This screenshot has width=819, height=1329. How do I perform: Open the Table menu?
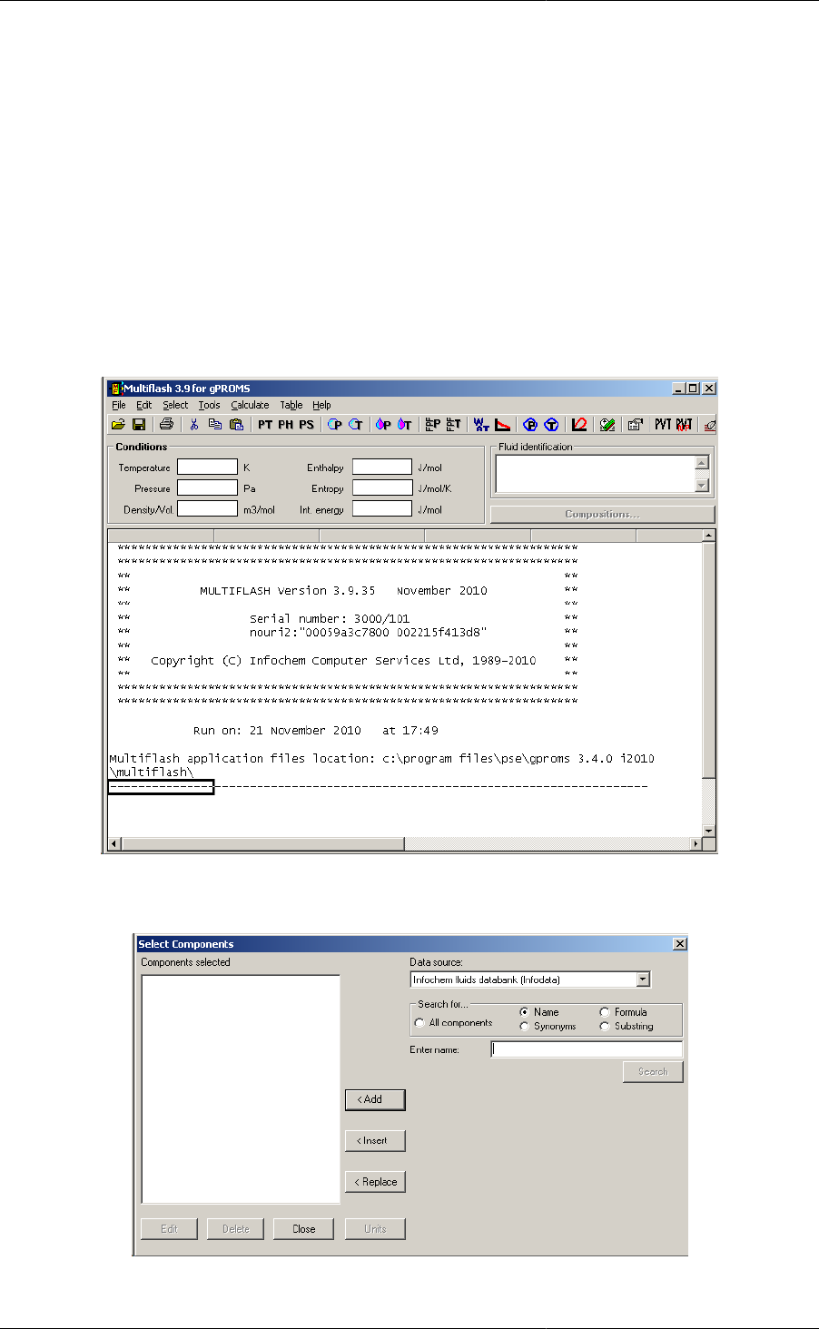291,405
